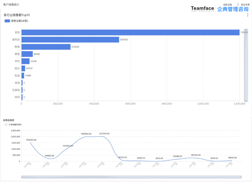Screen dimensions: 252x182
Task: Click the Teamface logo
Action: [x=202, y=9]
